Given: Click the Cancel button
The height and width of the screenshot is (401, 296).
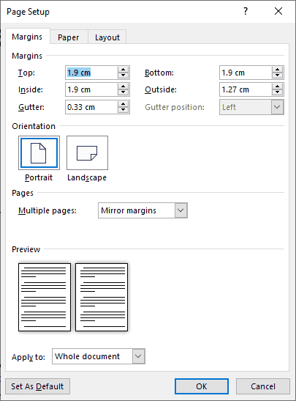Looking at the screenshot, I should (x=263, y=386).
